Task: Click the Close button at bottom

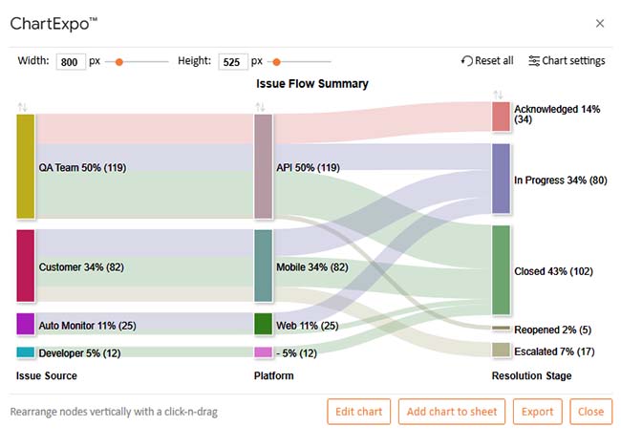Action: click(x=590, y=412)
